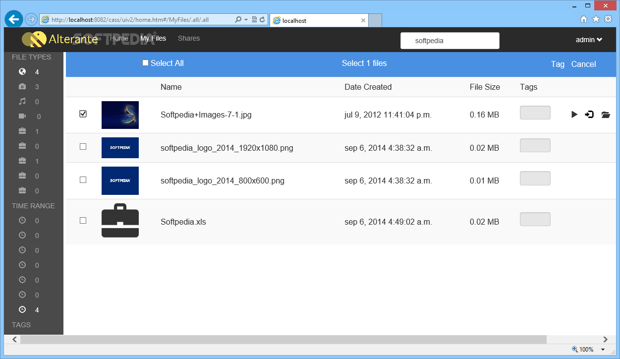
Task: Close the localhost tab
Action: [x=363, y=21]
